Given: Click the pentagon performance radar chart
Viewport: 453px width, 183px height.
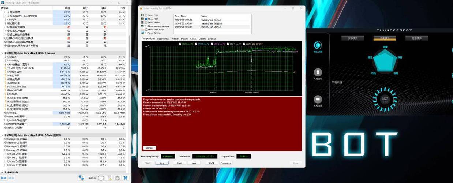Looking at the screenshot, I should point(385,61).
